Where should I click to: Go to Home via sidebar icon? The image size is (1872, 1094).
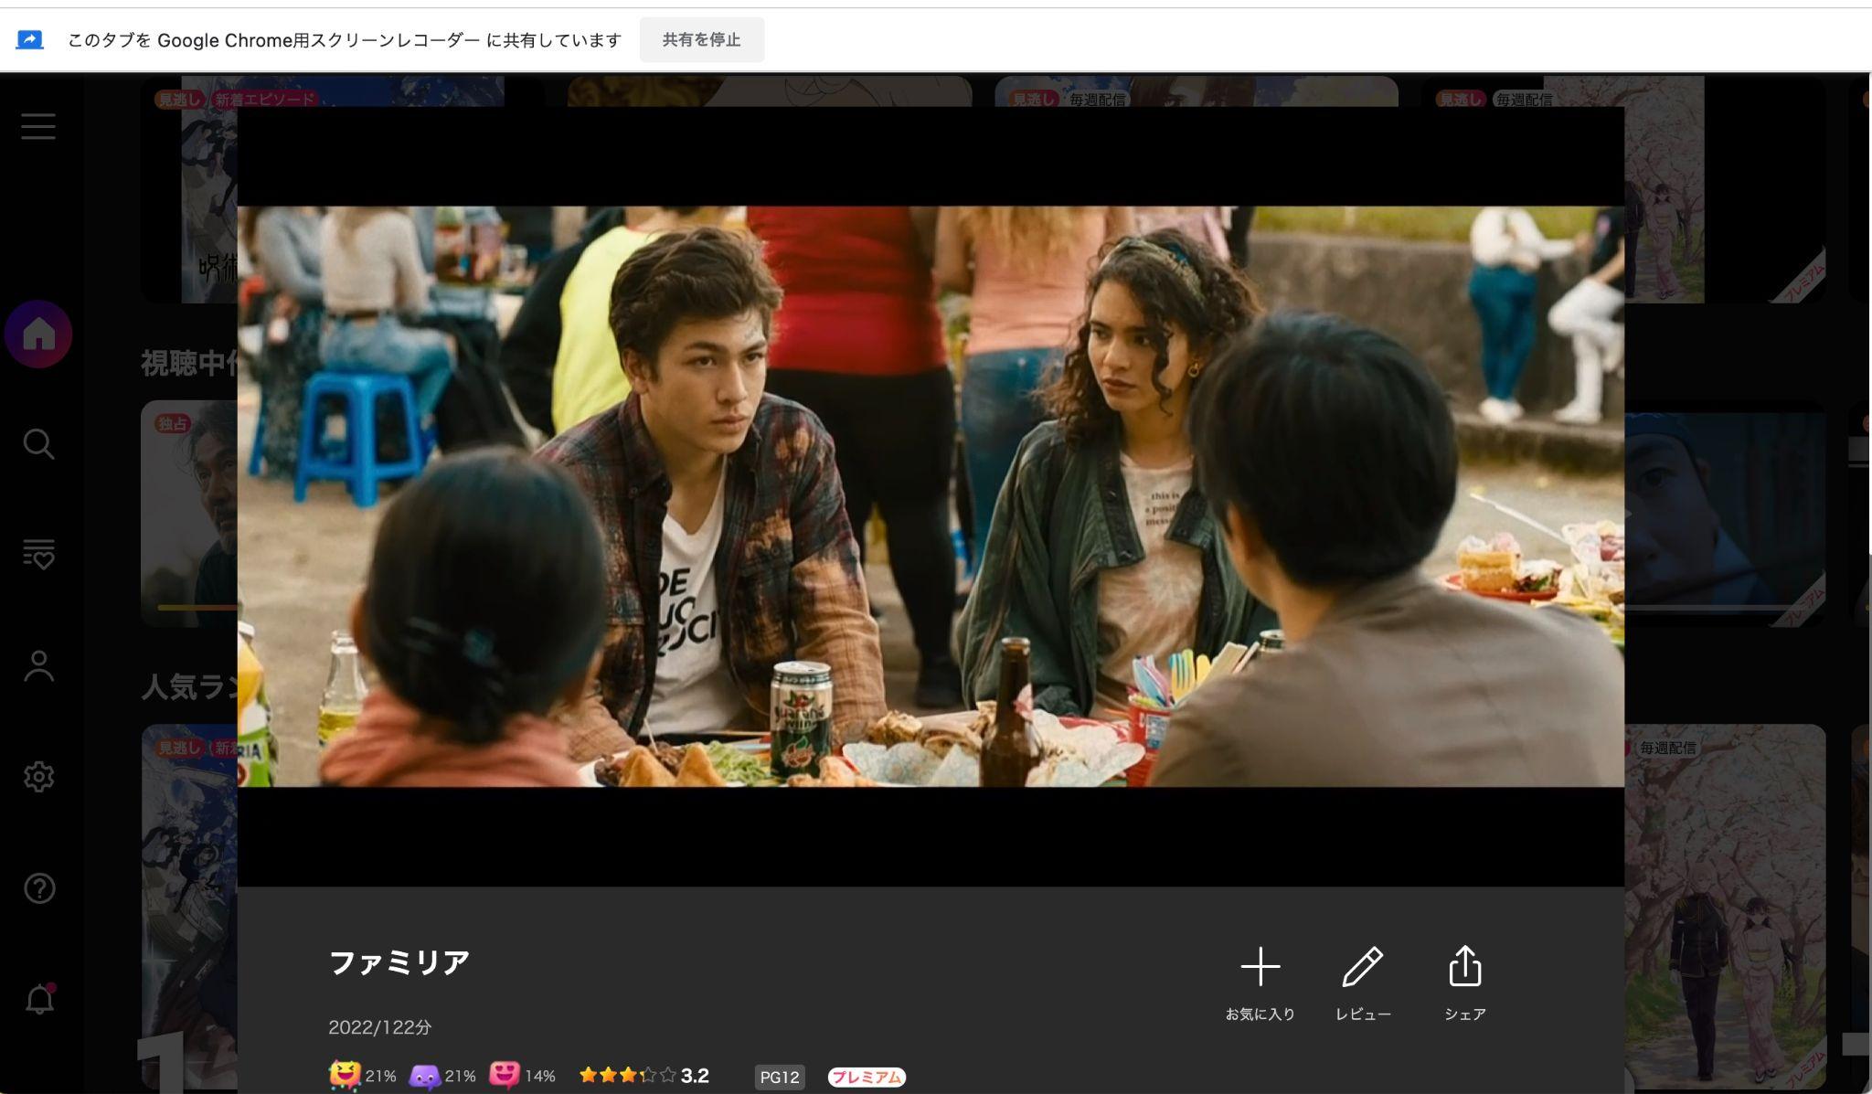tap(38, 335)
